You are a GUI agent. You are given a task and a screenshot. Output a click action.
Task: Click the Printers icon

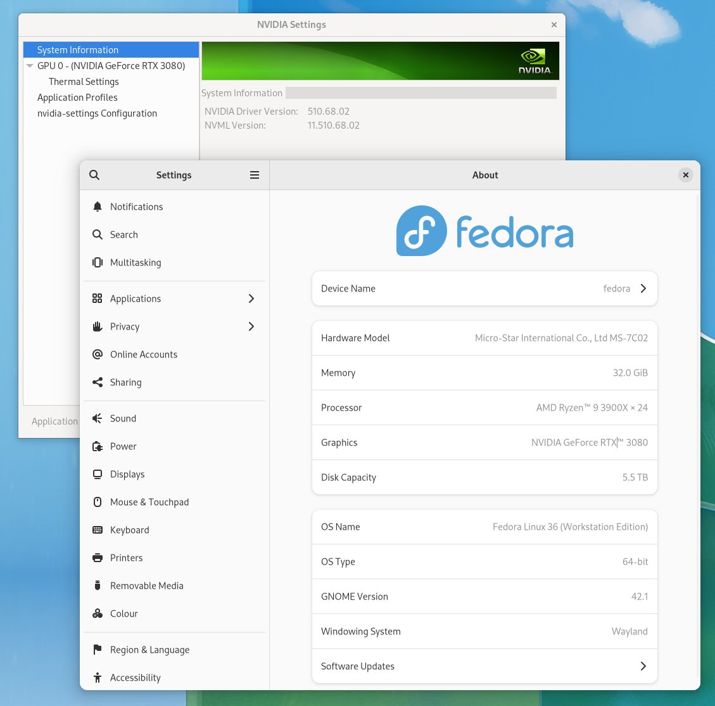[x=97, y=558]
